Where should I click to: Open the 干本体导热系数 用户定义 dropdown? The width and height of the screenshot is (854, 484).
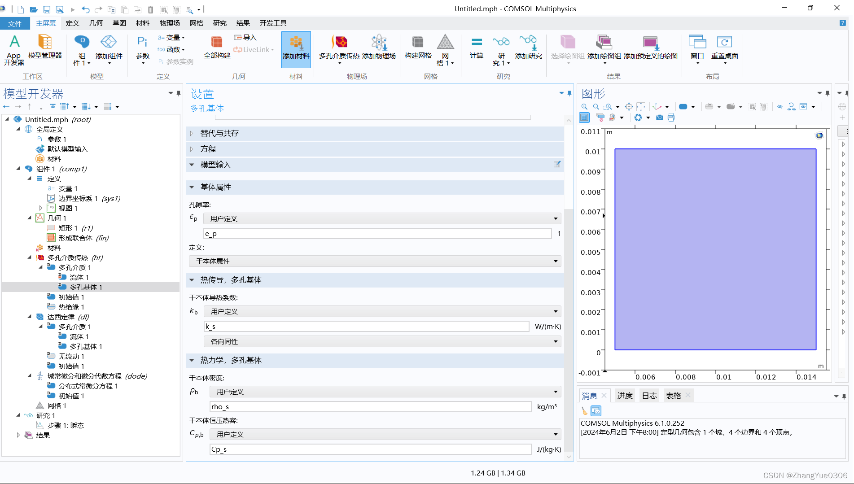[x=382, y=311]
